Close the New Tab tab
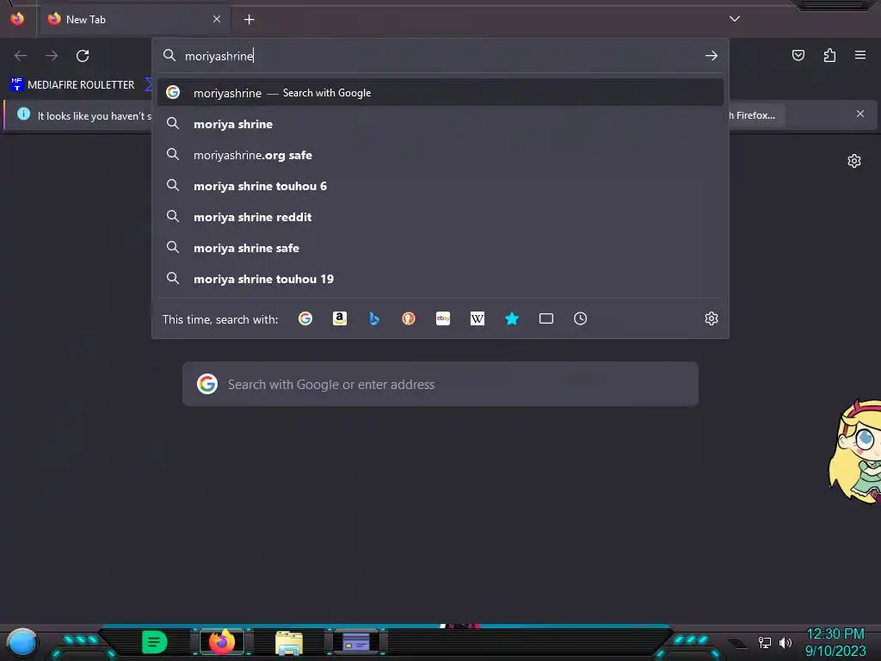881x661 pixels. (217, 19)
